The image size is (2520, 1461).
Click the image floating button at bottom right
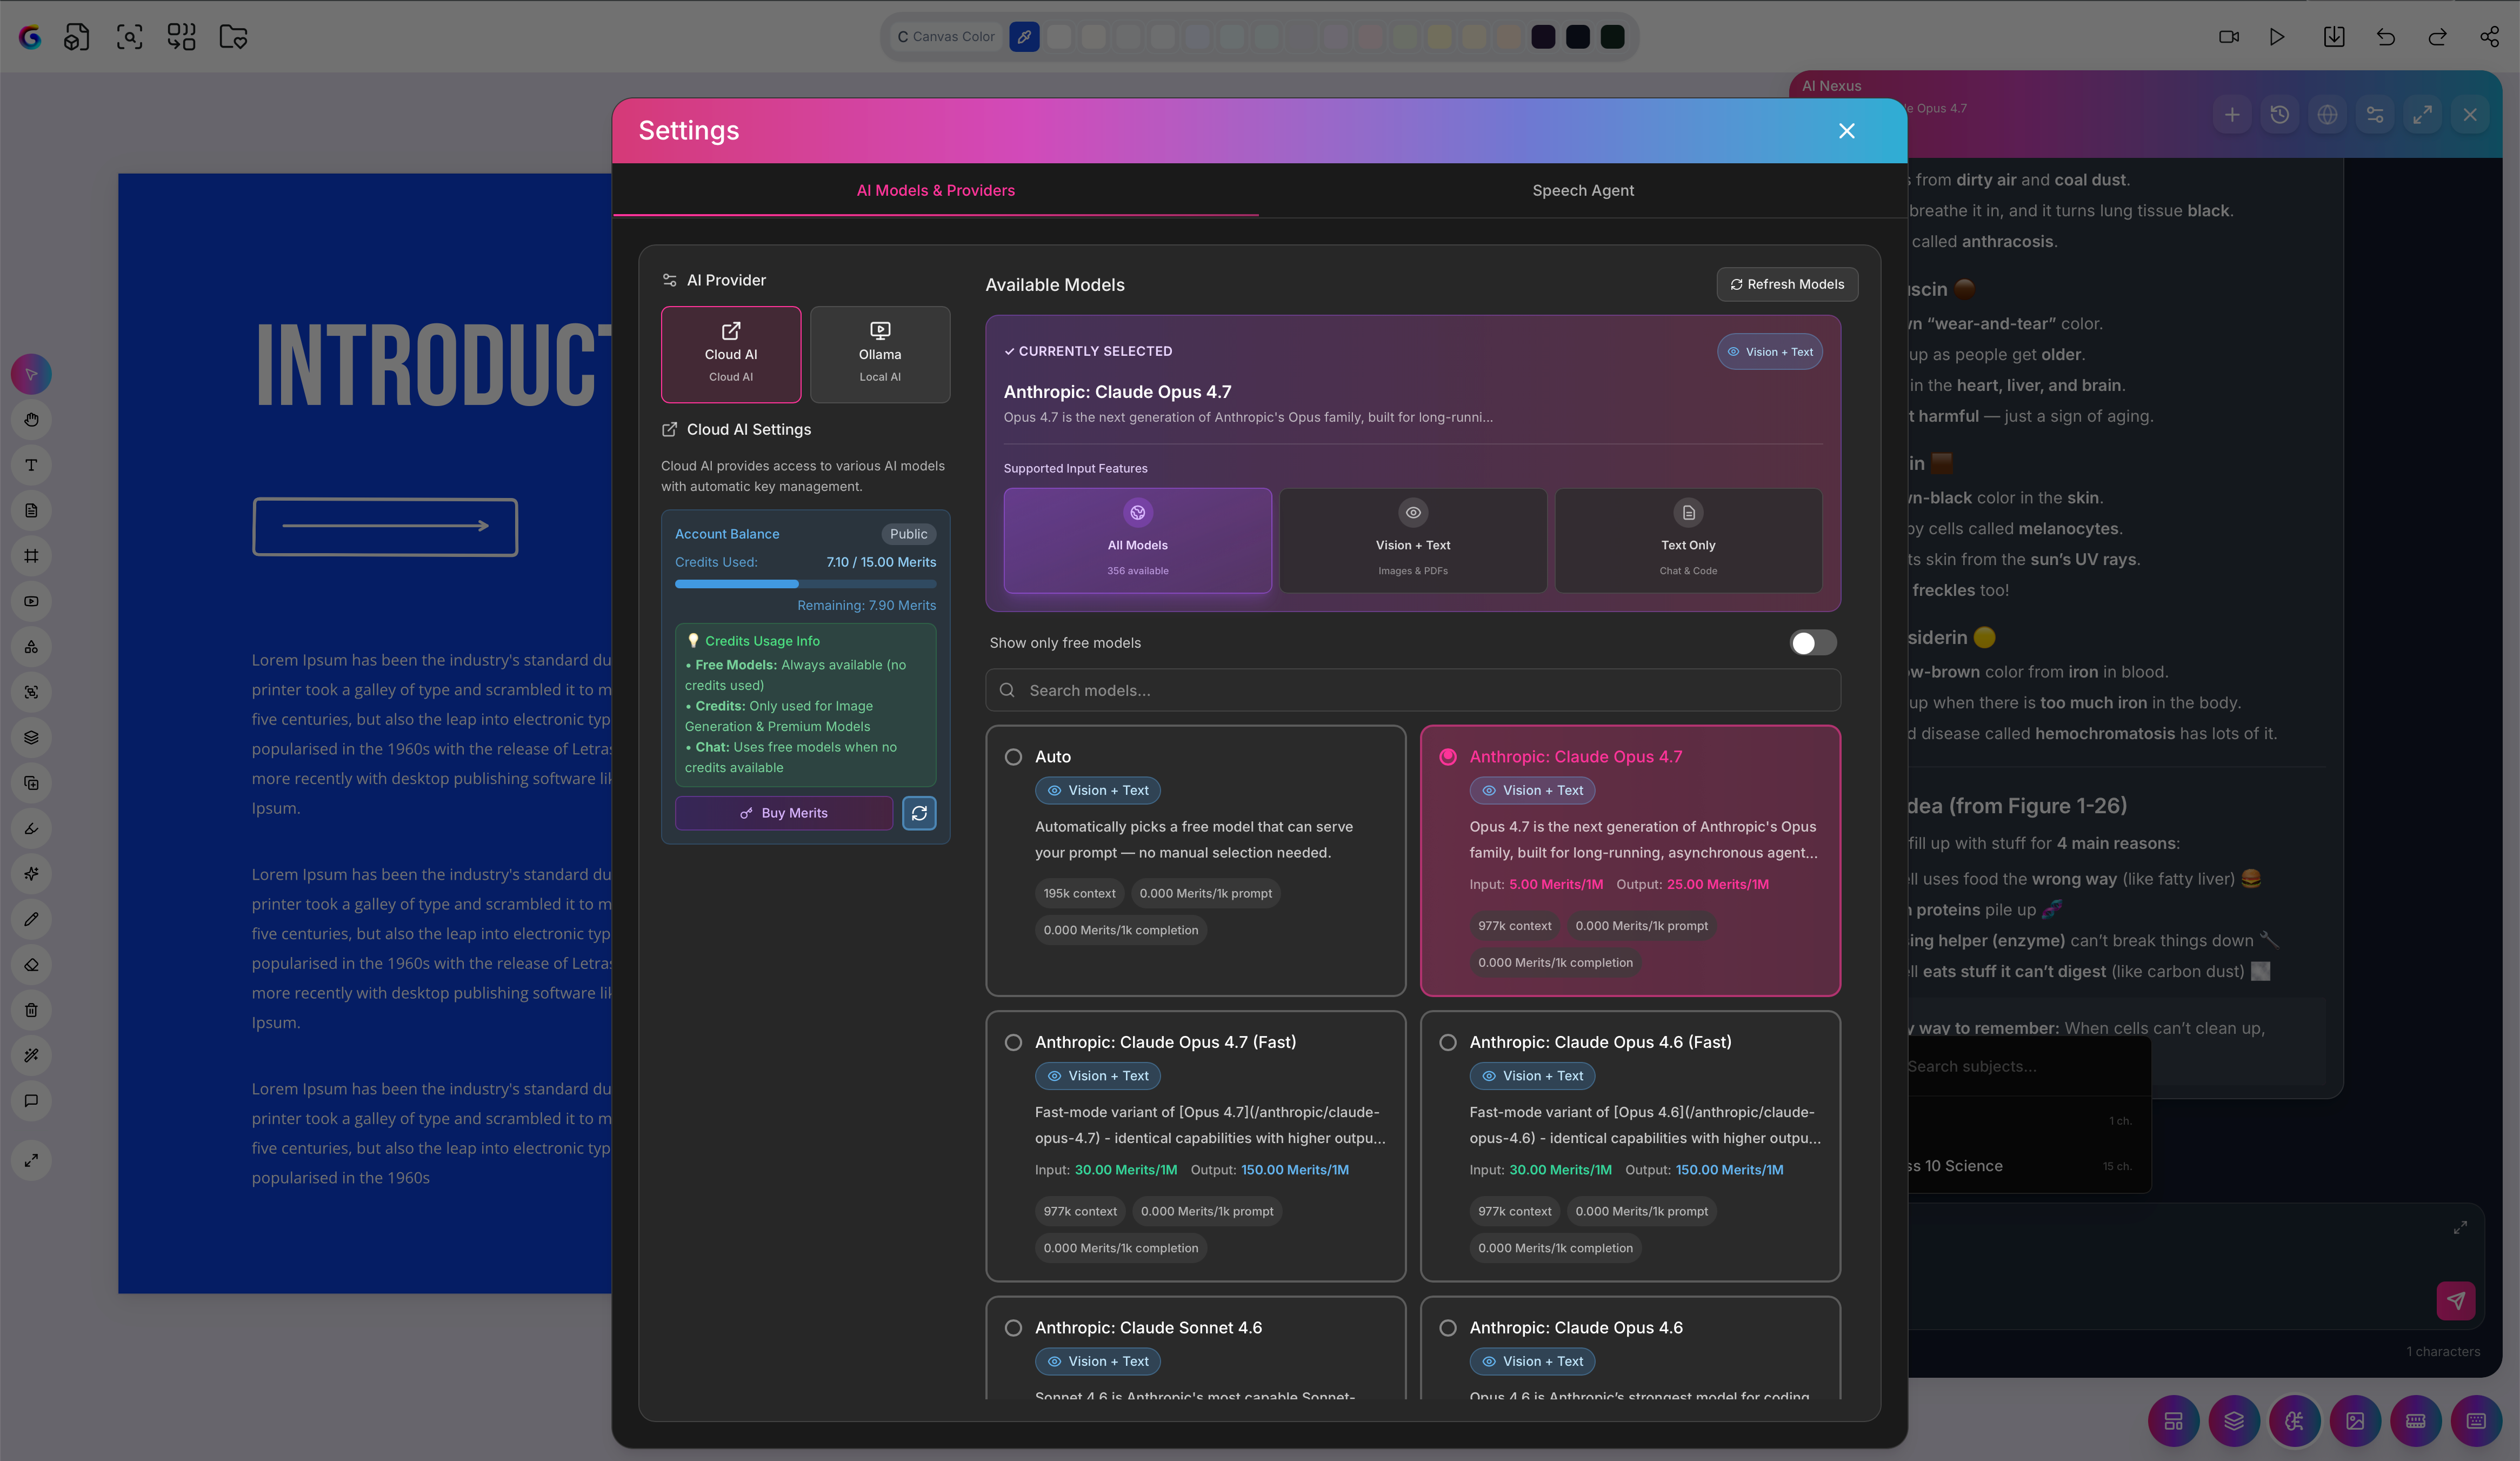pyautogui.click(x=2356, y=1421)
